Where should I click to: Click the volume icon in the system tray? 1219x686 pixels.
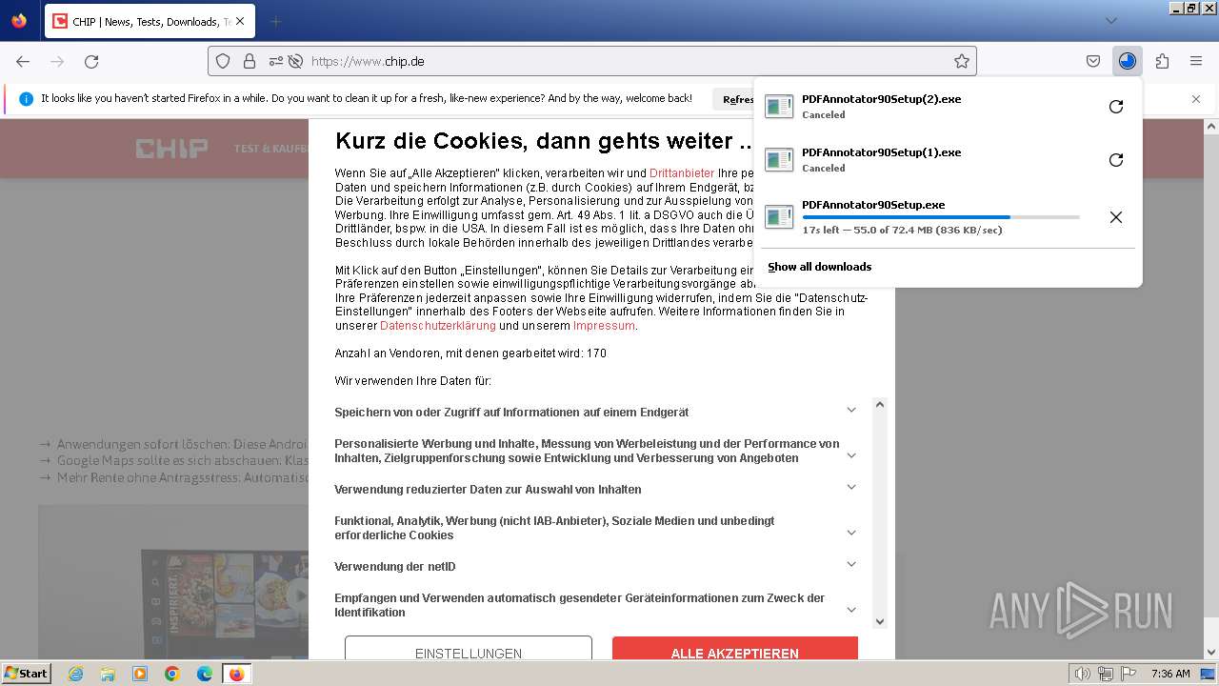1082,674
